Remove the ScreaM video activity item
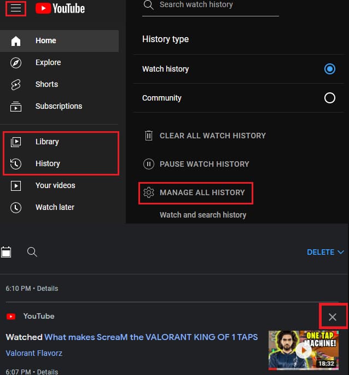Viewport: 349px width, 375px height. 333,317
